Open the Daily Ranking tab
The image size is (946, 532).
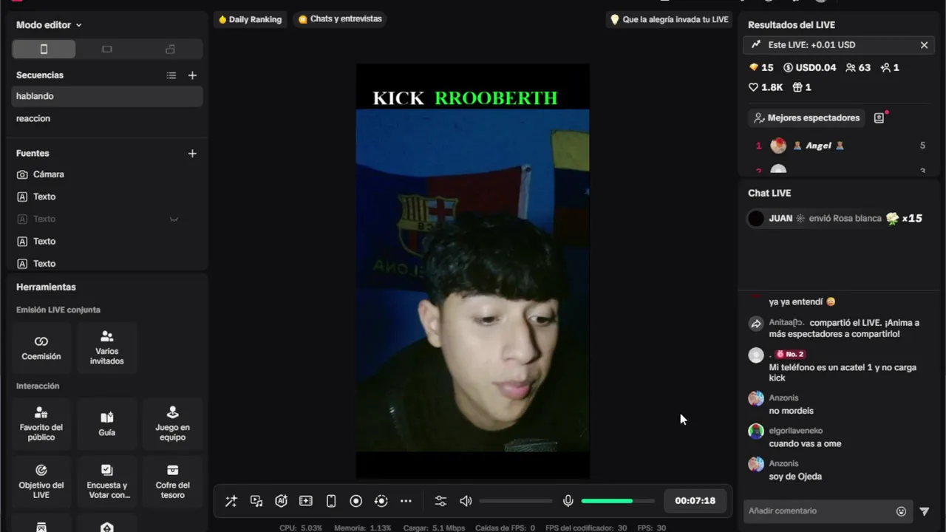250,19
